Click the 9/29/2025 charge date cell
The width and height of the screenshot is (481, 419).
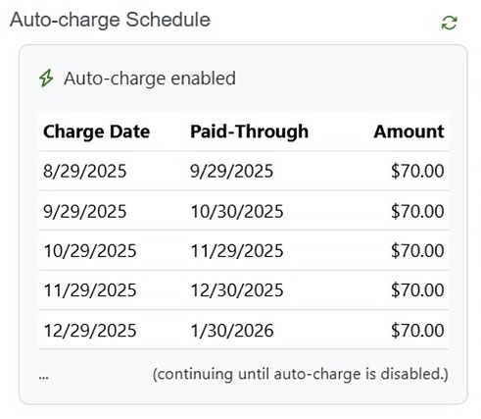(x=84, y=211)
